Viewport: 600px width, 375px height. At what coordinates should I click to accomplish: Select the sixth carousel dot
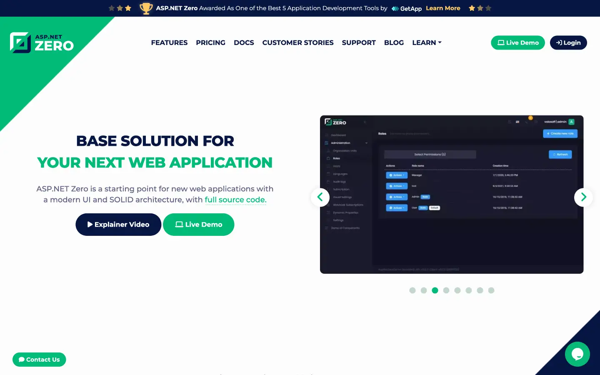point(469,290)
